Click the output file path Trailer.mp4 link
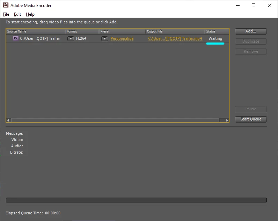 point(175,38)
